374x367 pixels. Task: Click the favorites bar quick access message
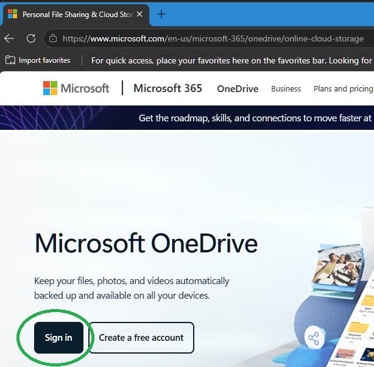(231, 60)
